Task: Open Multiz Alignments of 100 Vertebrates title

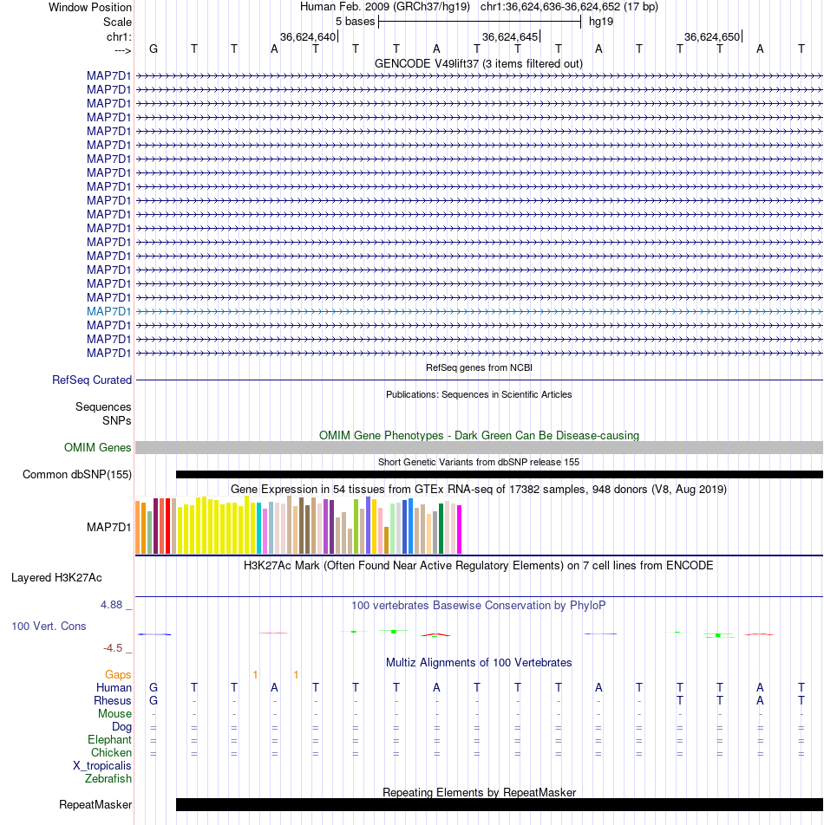Action: pyautogui.click(x=479, y=663)
